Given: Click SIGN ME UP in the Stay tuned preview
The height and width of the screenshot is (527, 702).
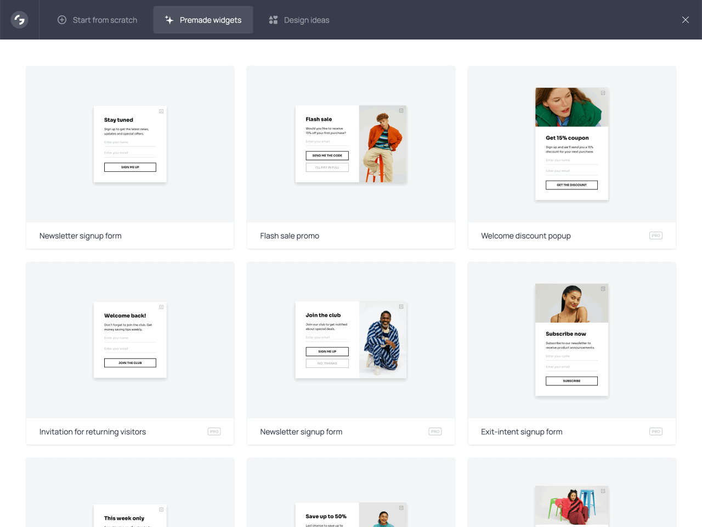Looking at the screenshot, I should (130, 167).
